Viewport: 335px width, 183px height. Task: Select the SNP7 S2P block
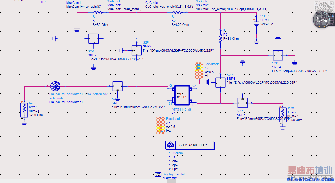point(94,39)
